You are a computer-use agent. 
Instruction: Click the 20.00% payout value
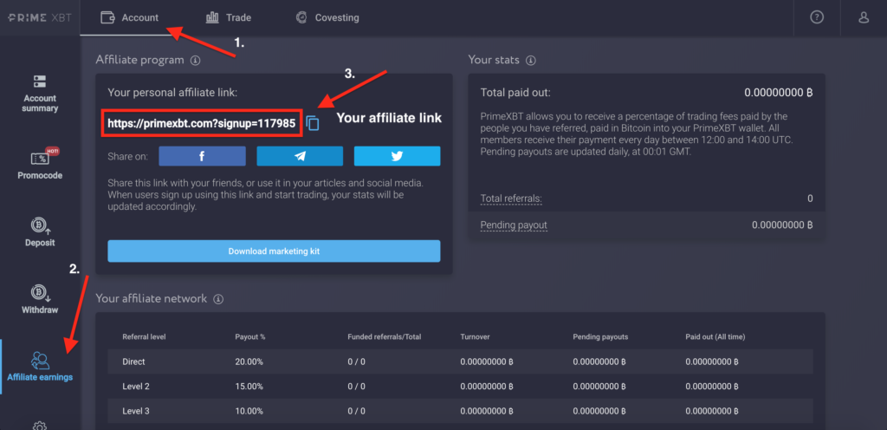click(x=249, y=362)
